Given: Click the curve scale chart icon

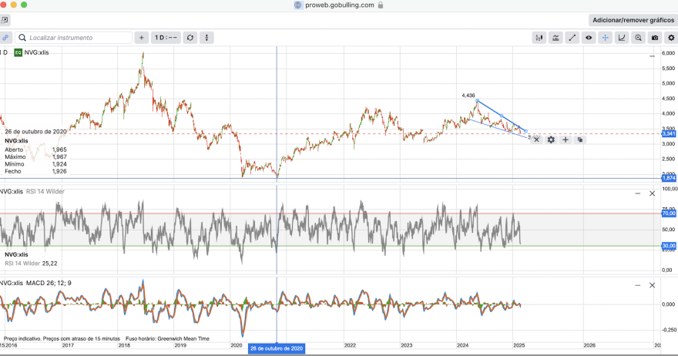Looking at the screenshot, I should point(621,38).
